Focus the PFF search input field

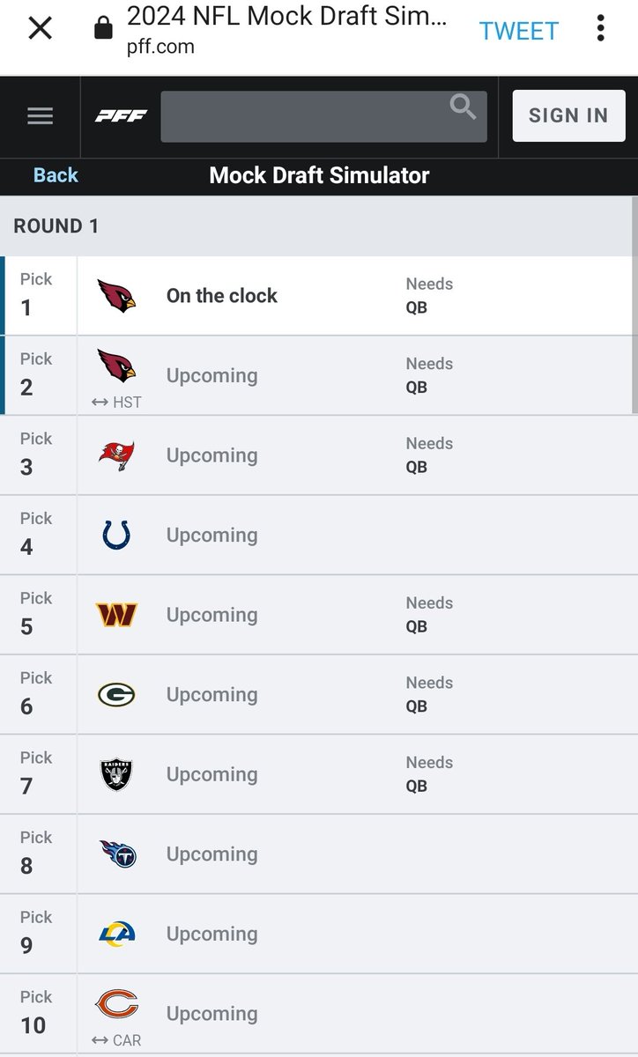pos(323,115)
